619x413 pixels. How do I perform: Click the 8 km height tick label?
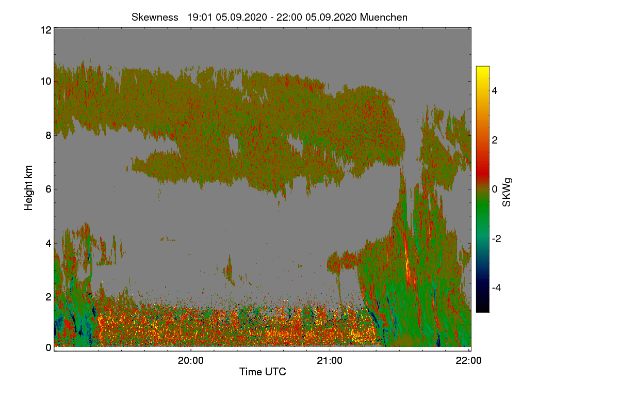pyautogui.click(x=48, y=135)
